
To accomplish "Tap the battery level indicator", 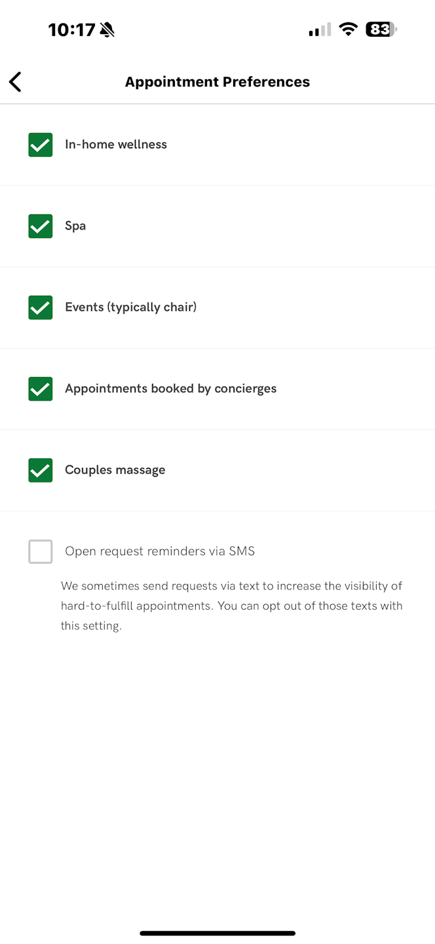I will [x=381, y=29].
